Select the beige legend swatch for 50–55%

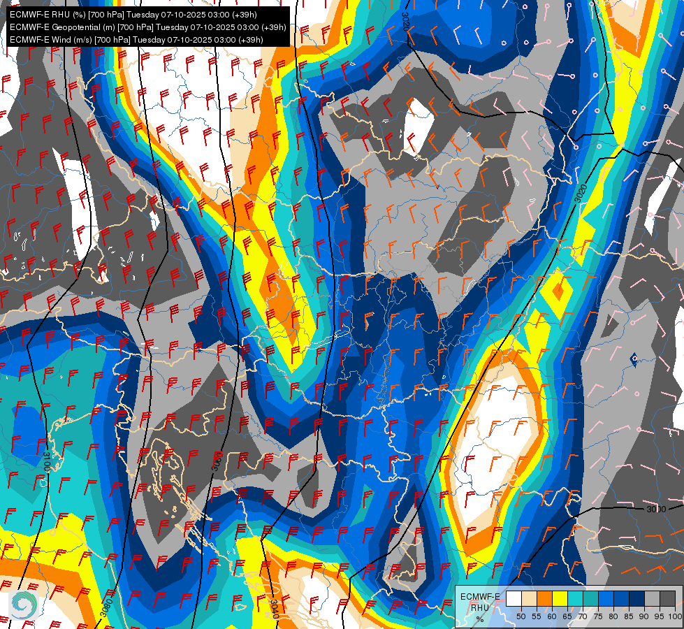[529, 598]
